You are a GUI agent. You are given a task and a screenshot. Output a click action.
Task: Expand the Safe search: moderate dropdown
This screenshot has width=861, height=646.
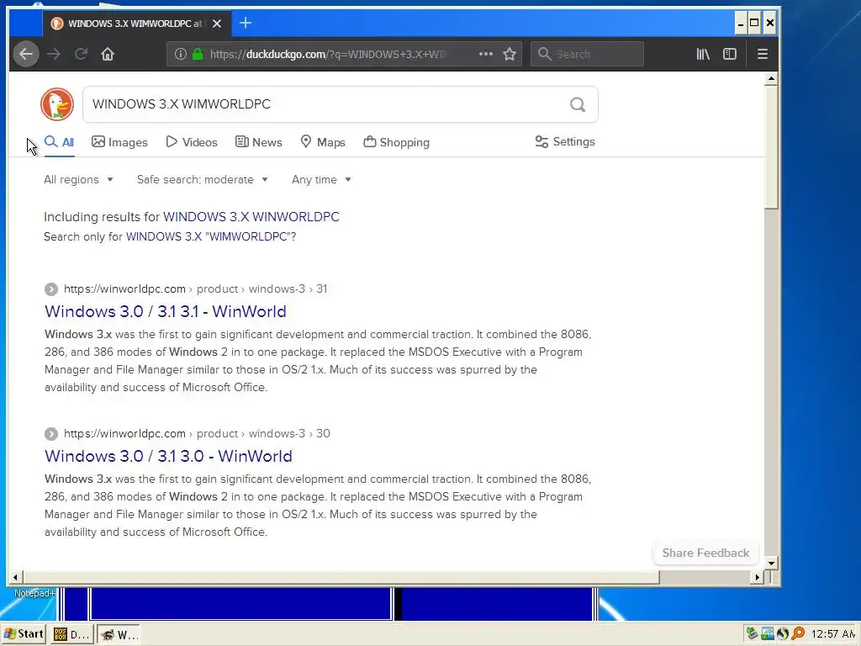point(202,180)
